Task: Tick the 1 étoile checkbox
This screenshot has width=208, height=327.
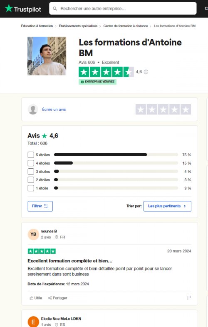Action: pos(31,188)
